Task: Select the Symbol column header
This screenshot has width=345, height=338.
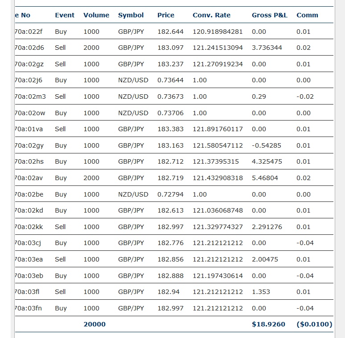Action: 131,15
